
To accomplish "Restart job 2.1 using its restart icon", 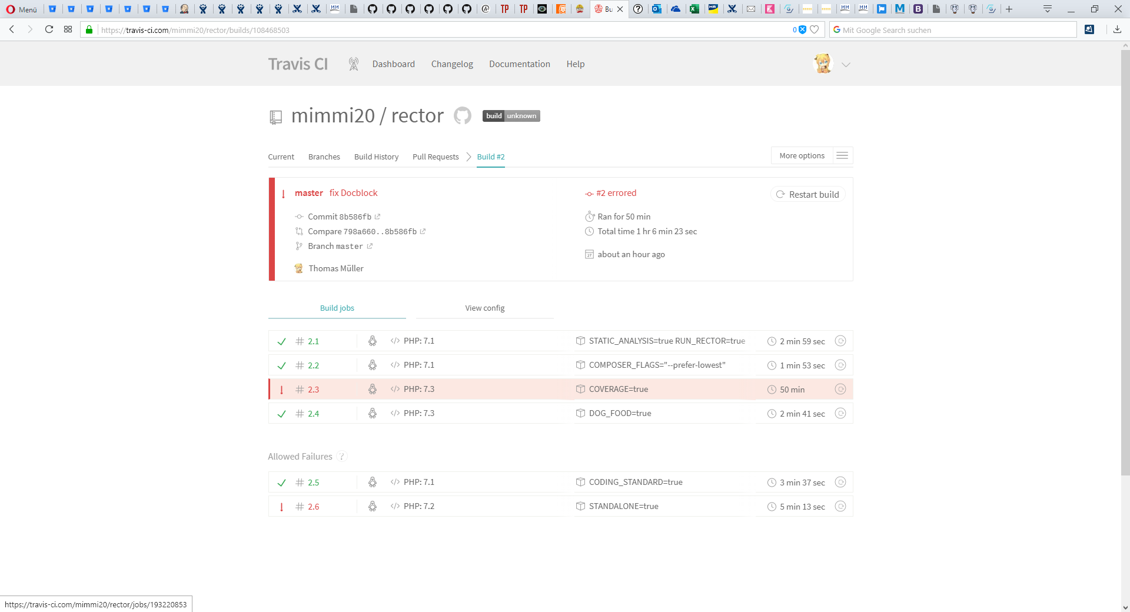I will (x=840, y=341).
